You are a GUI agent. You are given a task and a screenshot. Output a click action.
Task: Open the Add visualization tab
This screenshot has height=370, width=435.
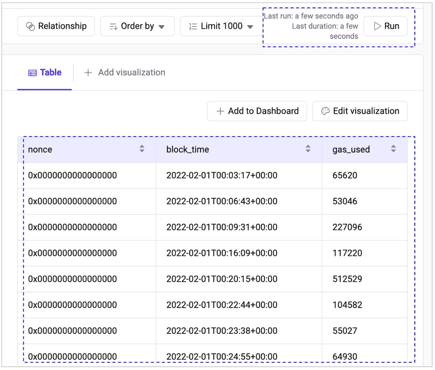point(125,72)
